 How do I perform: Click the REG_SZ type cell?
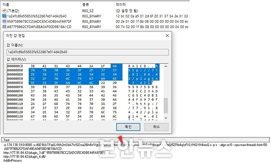point(89,11)
